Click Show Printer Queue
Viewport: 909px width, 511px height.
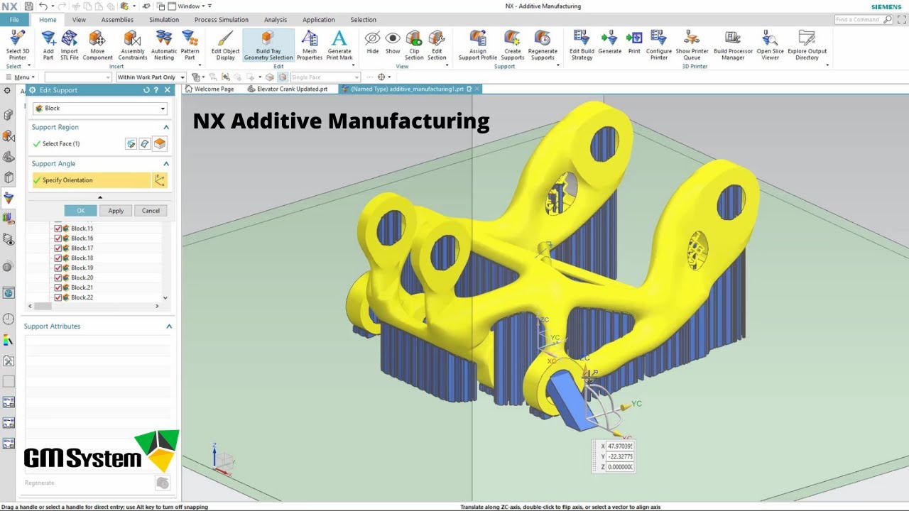692,45
